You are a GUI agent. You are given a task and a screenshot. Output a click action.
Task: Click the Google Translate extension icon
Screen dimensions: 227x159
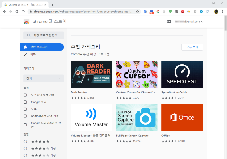point(145,12)
